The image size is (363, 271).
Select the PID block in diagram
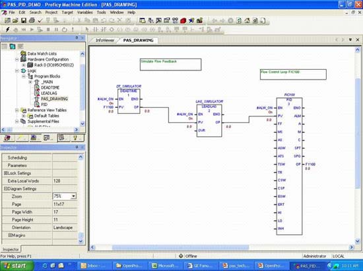coord(289,166)
